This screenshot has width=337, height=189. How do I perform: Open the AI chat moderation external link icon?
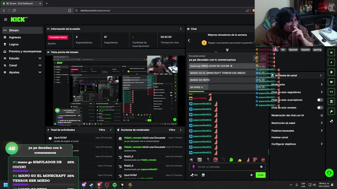pos(321,115)
